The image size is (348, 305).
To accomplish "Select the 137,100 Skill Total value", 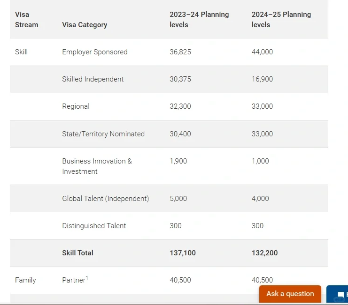I will tap(183, 253).
